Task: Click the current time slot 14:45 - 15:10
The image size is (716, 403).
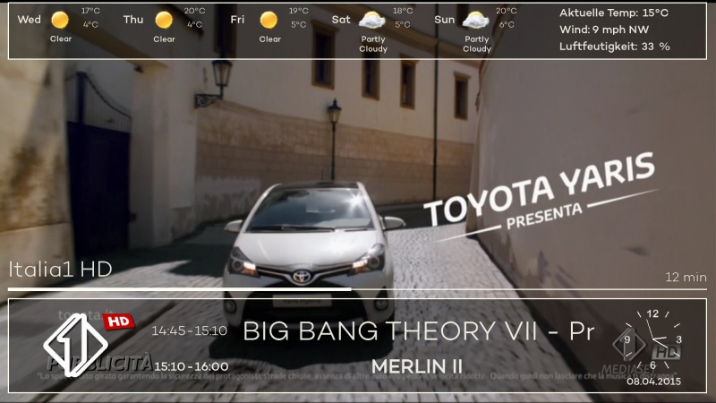Action: point(190,330)
